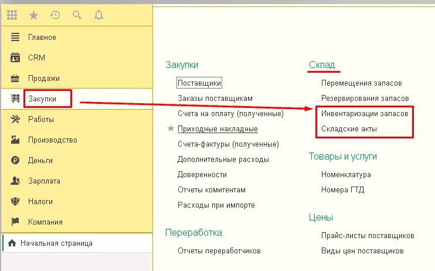Open Складские акты
The height and width of the screenshot is (271, 435).
[349, 129]
